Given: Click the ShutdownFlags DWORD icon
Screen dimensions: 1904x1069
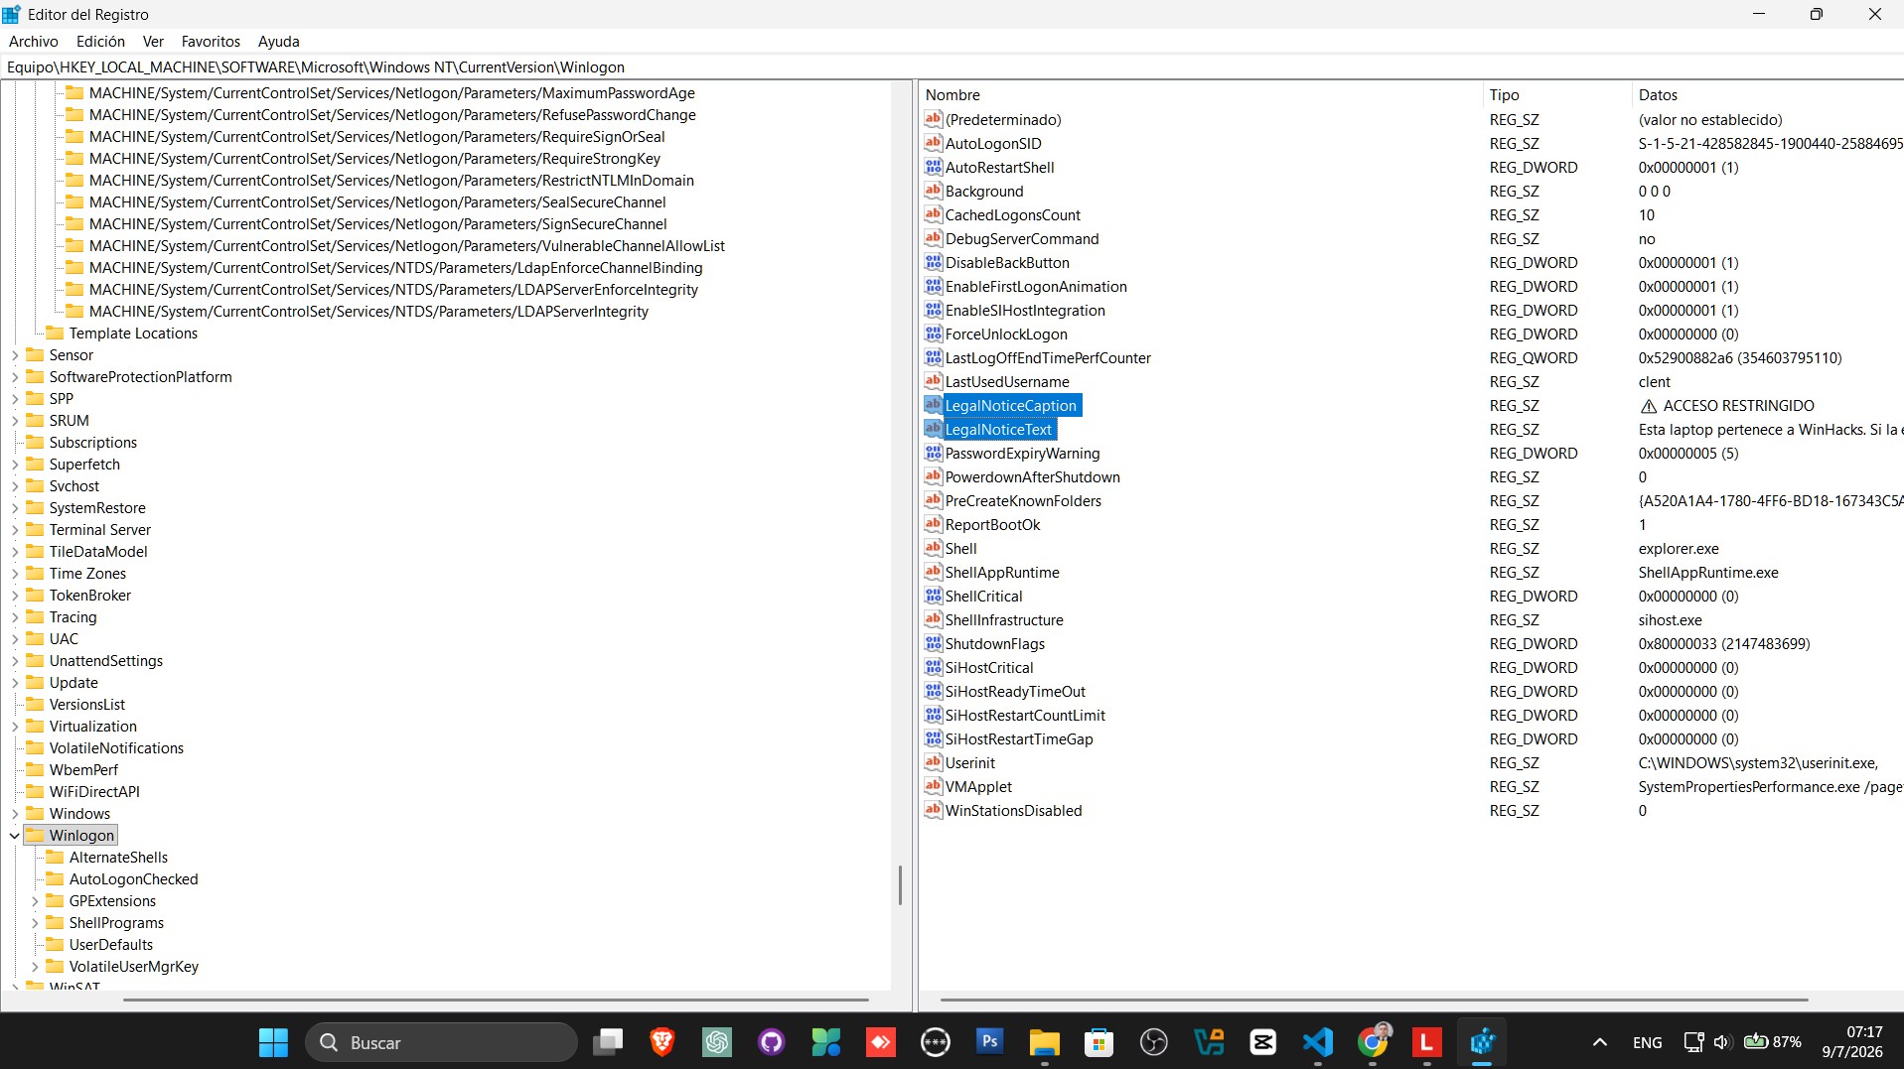Looking at the screenshot, I should click(933, 643).
